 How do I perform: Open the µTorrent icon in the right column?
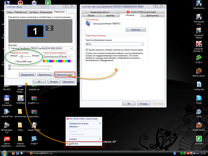199,139
